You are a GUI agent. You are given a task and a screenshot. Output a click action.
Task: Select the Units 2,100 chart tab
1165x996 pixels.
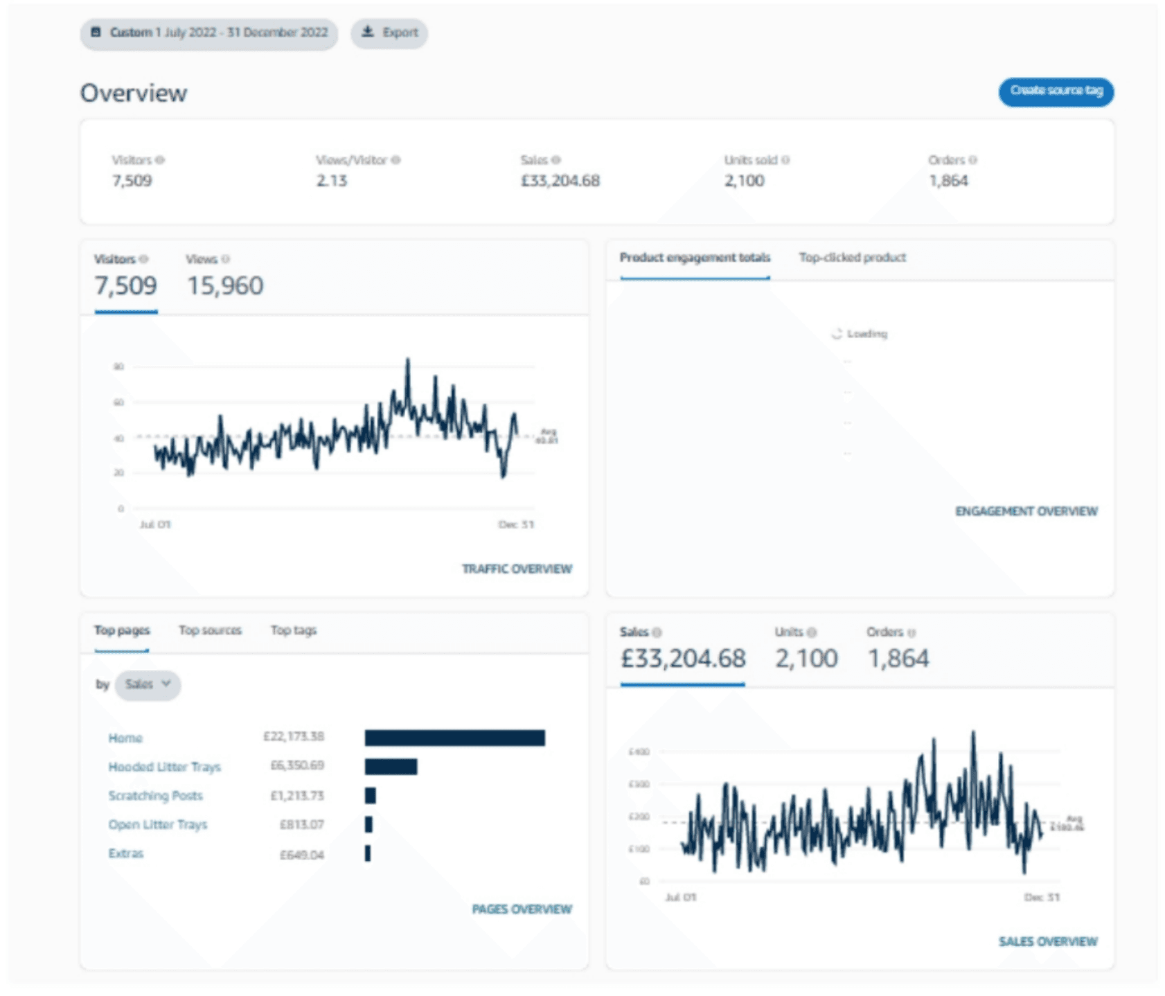[806, 650]
